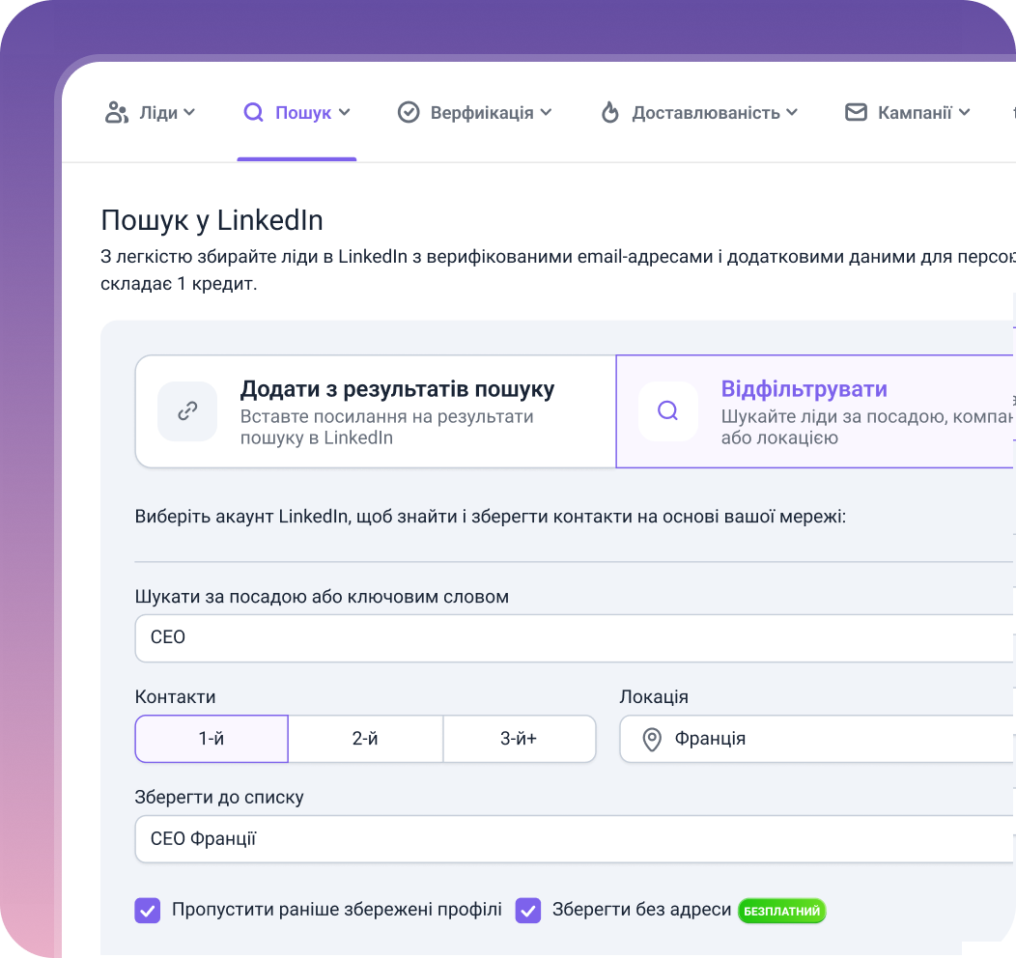Image resolution: width=1016 pixels, height=958 pixels.
Task: Open the Доставлюваність navigation menu
Action: 699,113
